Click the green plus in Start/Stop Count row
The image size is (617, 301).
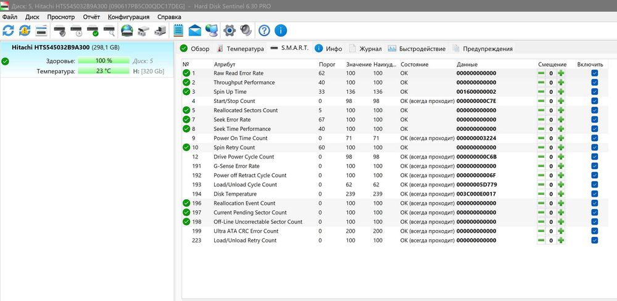coord(561,101)
